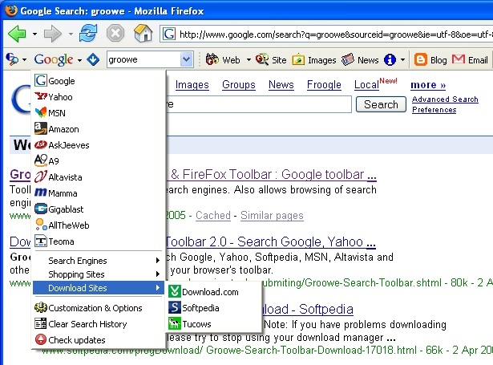Open the Similar pages link

coord(272,216)
